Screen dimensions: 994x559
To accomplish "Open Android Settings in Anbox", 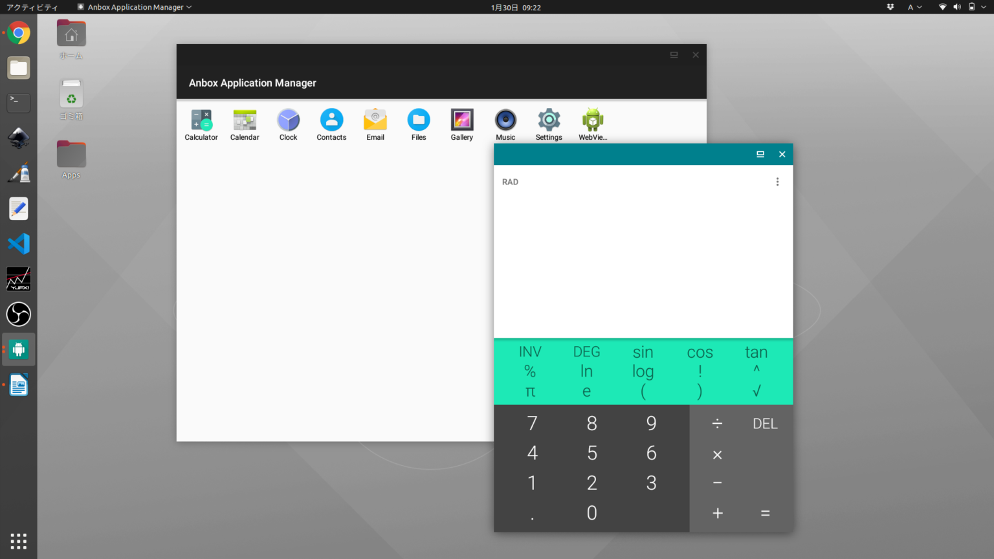I will (x=549, y=124).
